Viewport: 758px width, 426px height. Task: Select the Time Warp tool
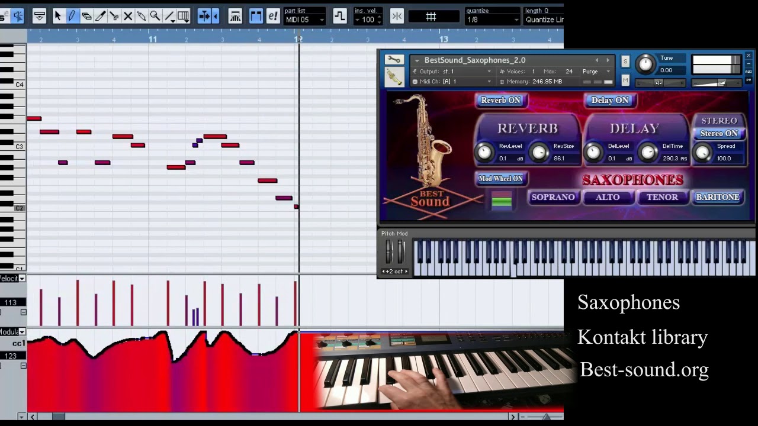(x=184, y=16)
